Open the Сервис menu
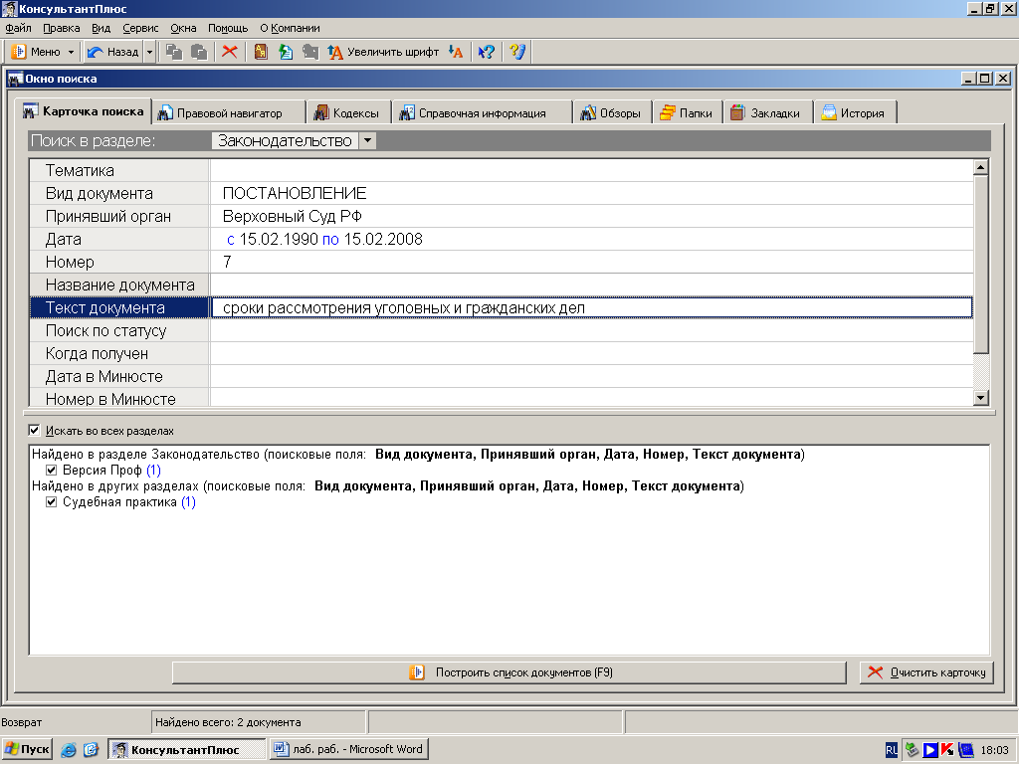The height and width of the screenshot is (764, 1019). pos(140,28)
